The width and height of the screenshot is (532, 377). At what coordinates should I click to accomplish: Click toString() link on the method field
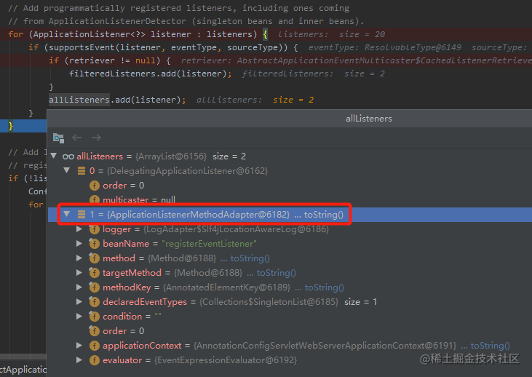coord(250,258)
